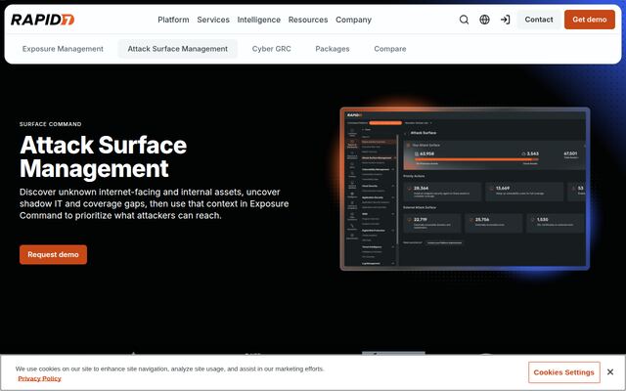
Task: Click the Get demo button
Action: (x=589, y=20)
